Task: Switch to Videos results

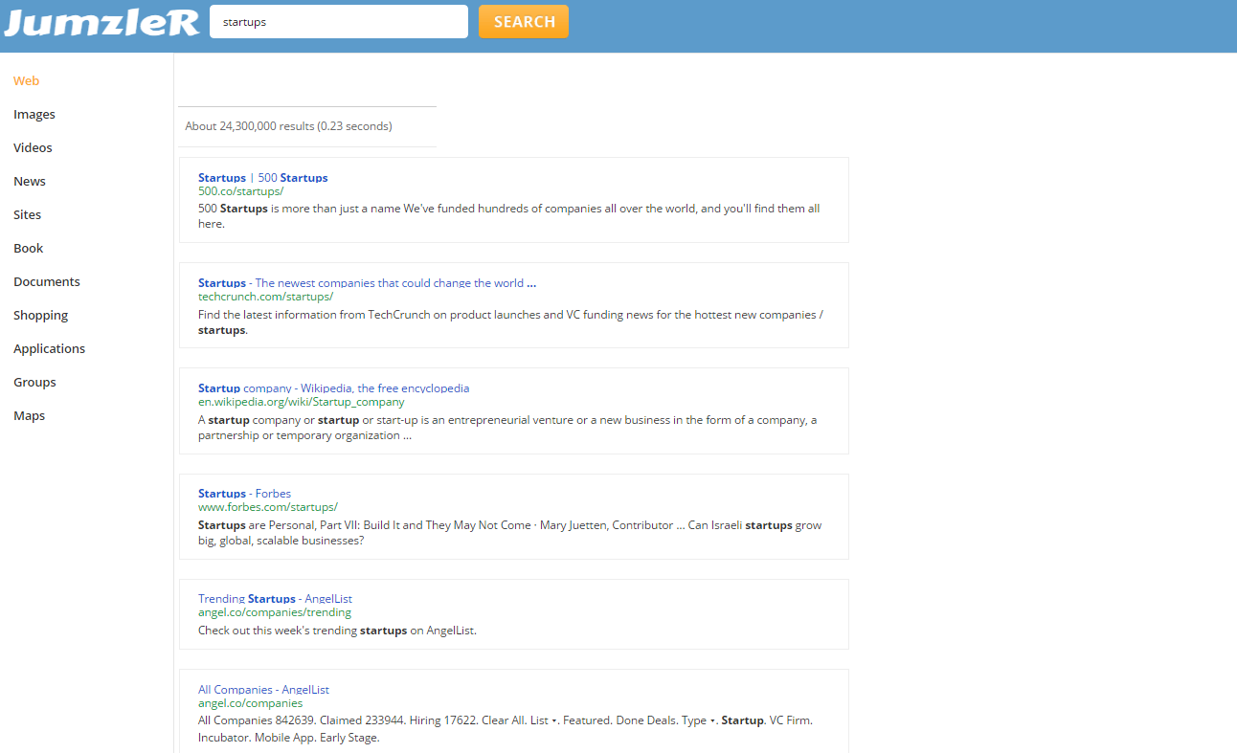Action: [x=33, y=148]
